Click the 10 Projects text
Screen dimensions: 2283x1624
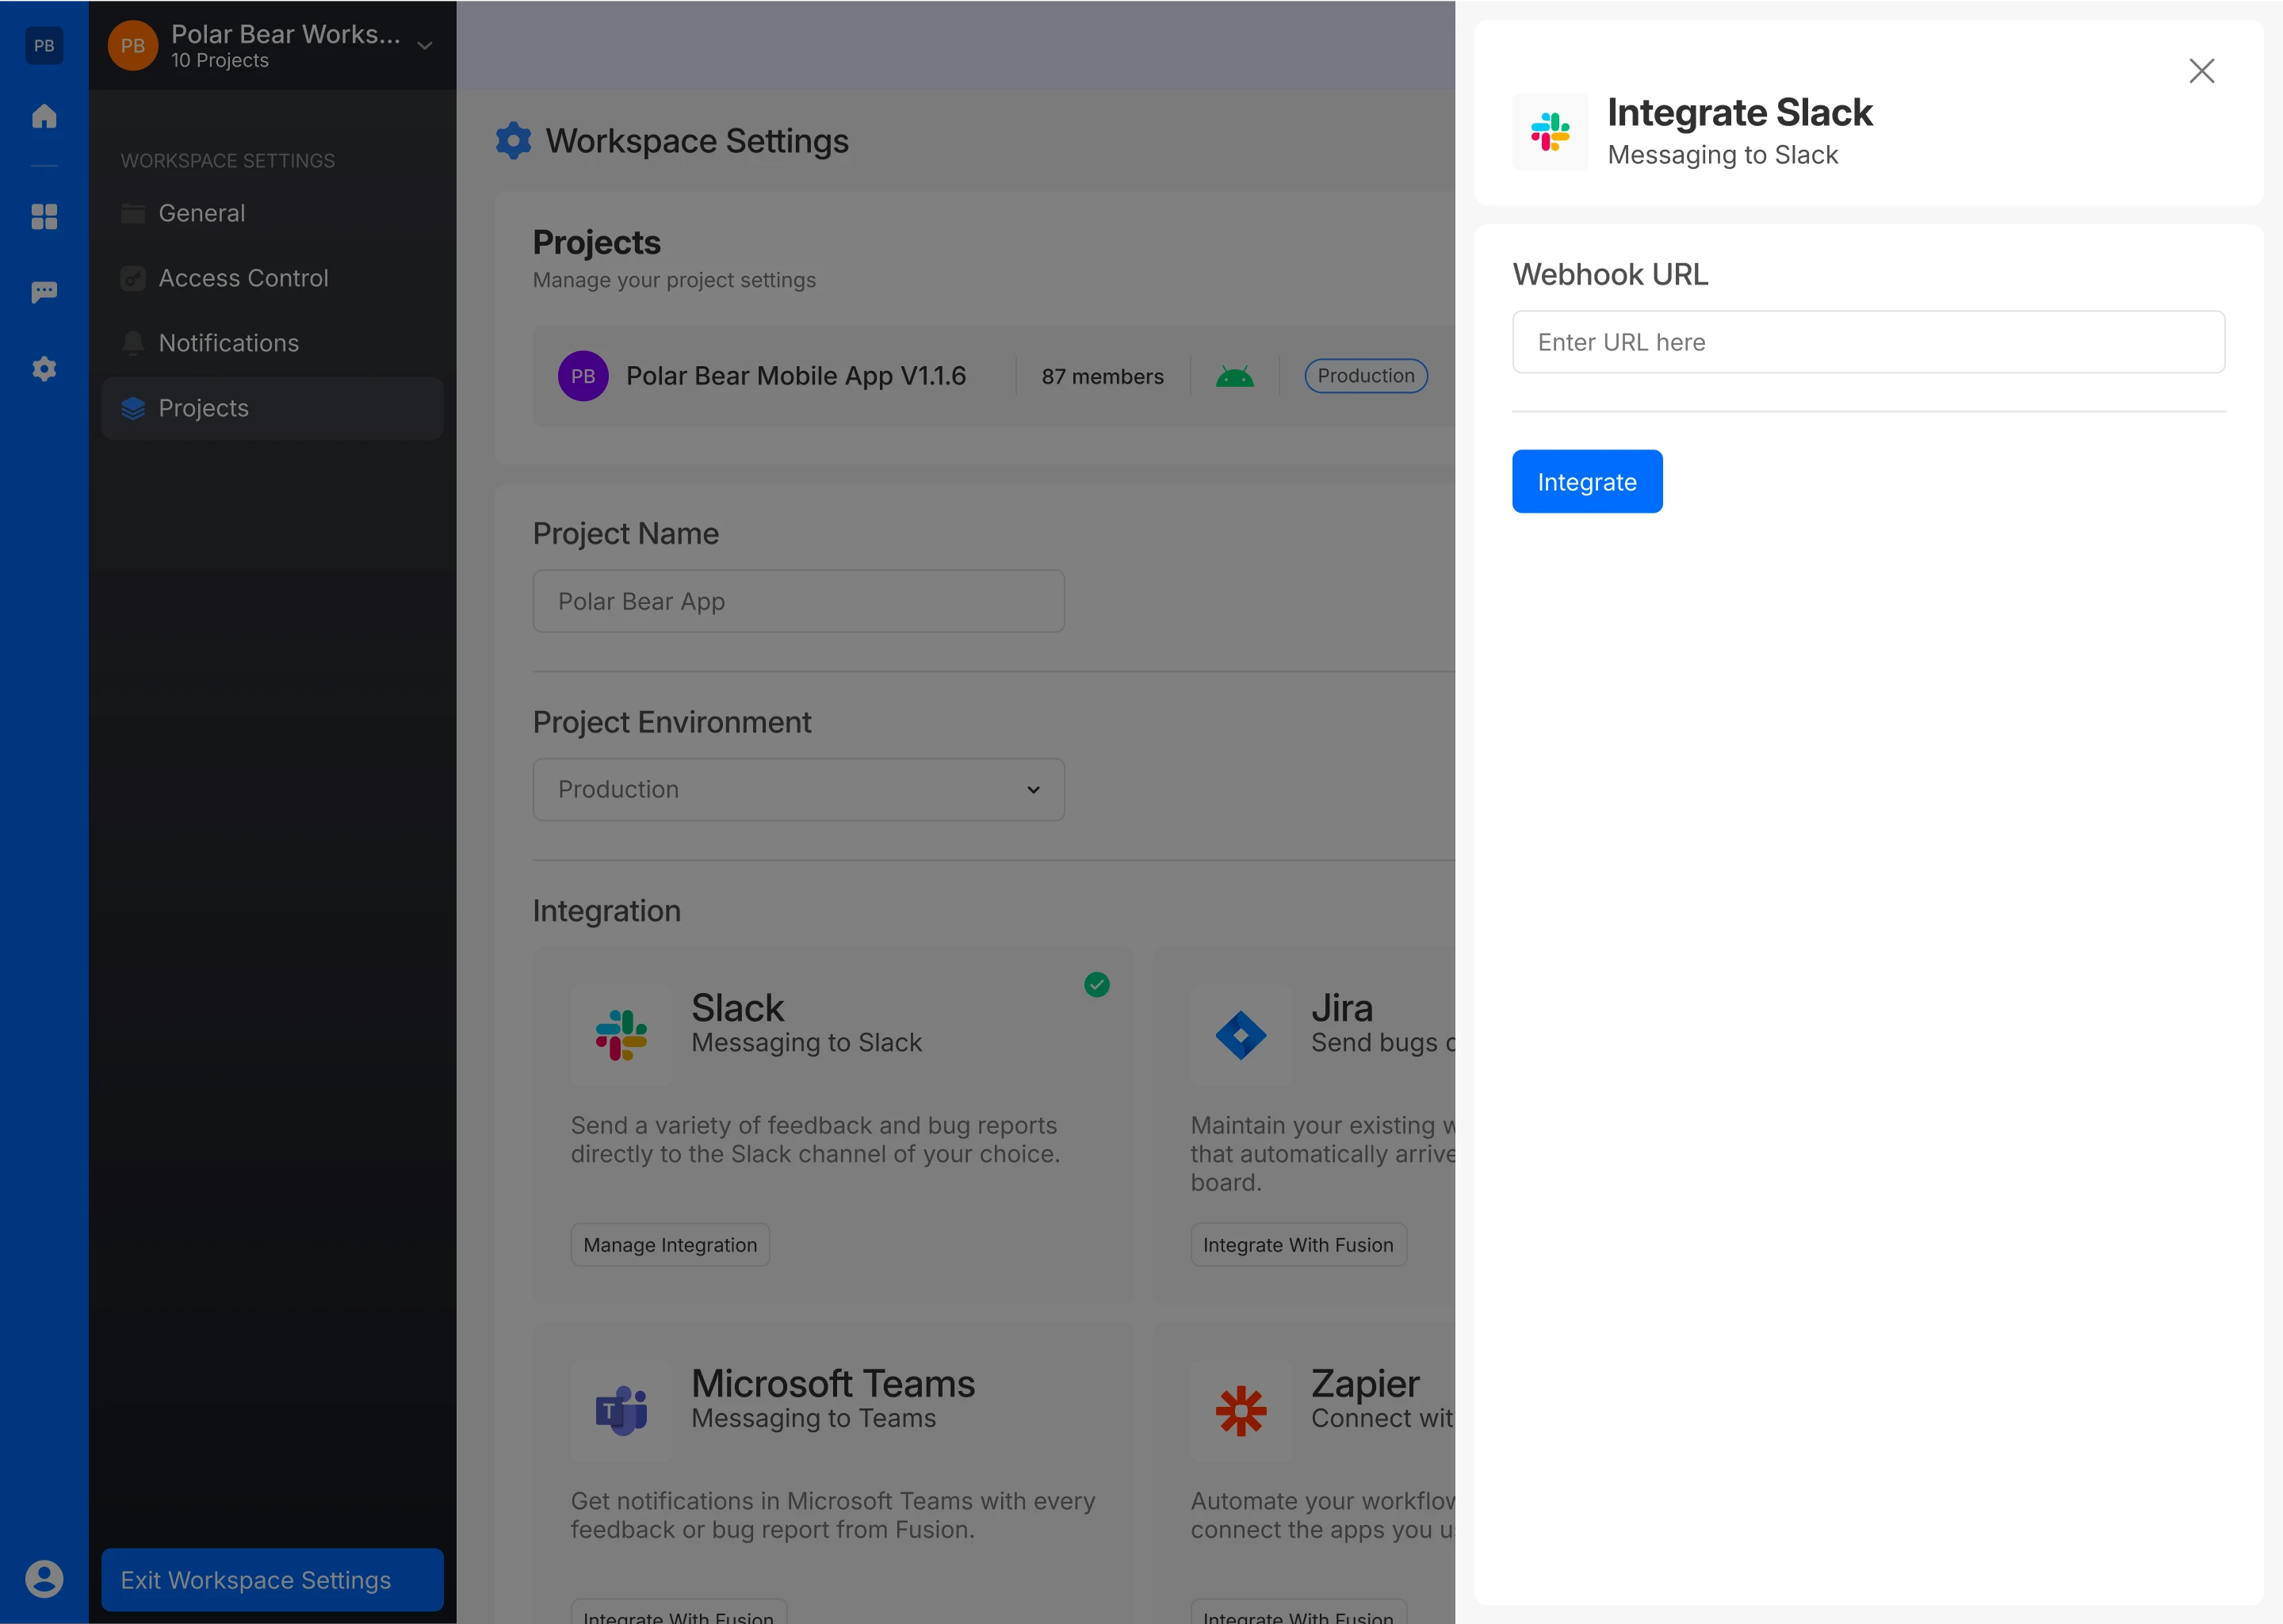click(220, 61)
